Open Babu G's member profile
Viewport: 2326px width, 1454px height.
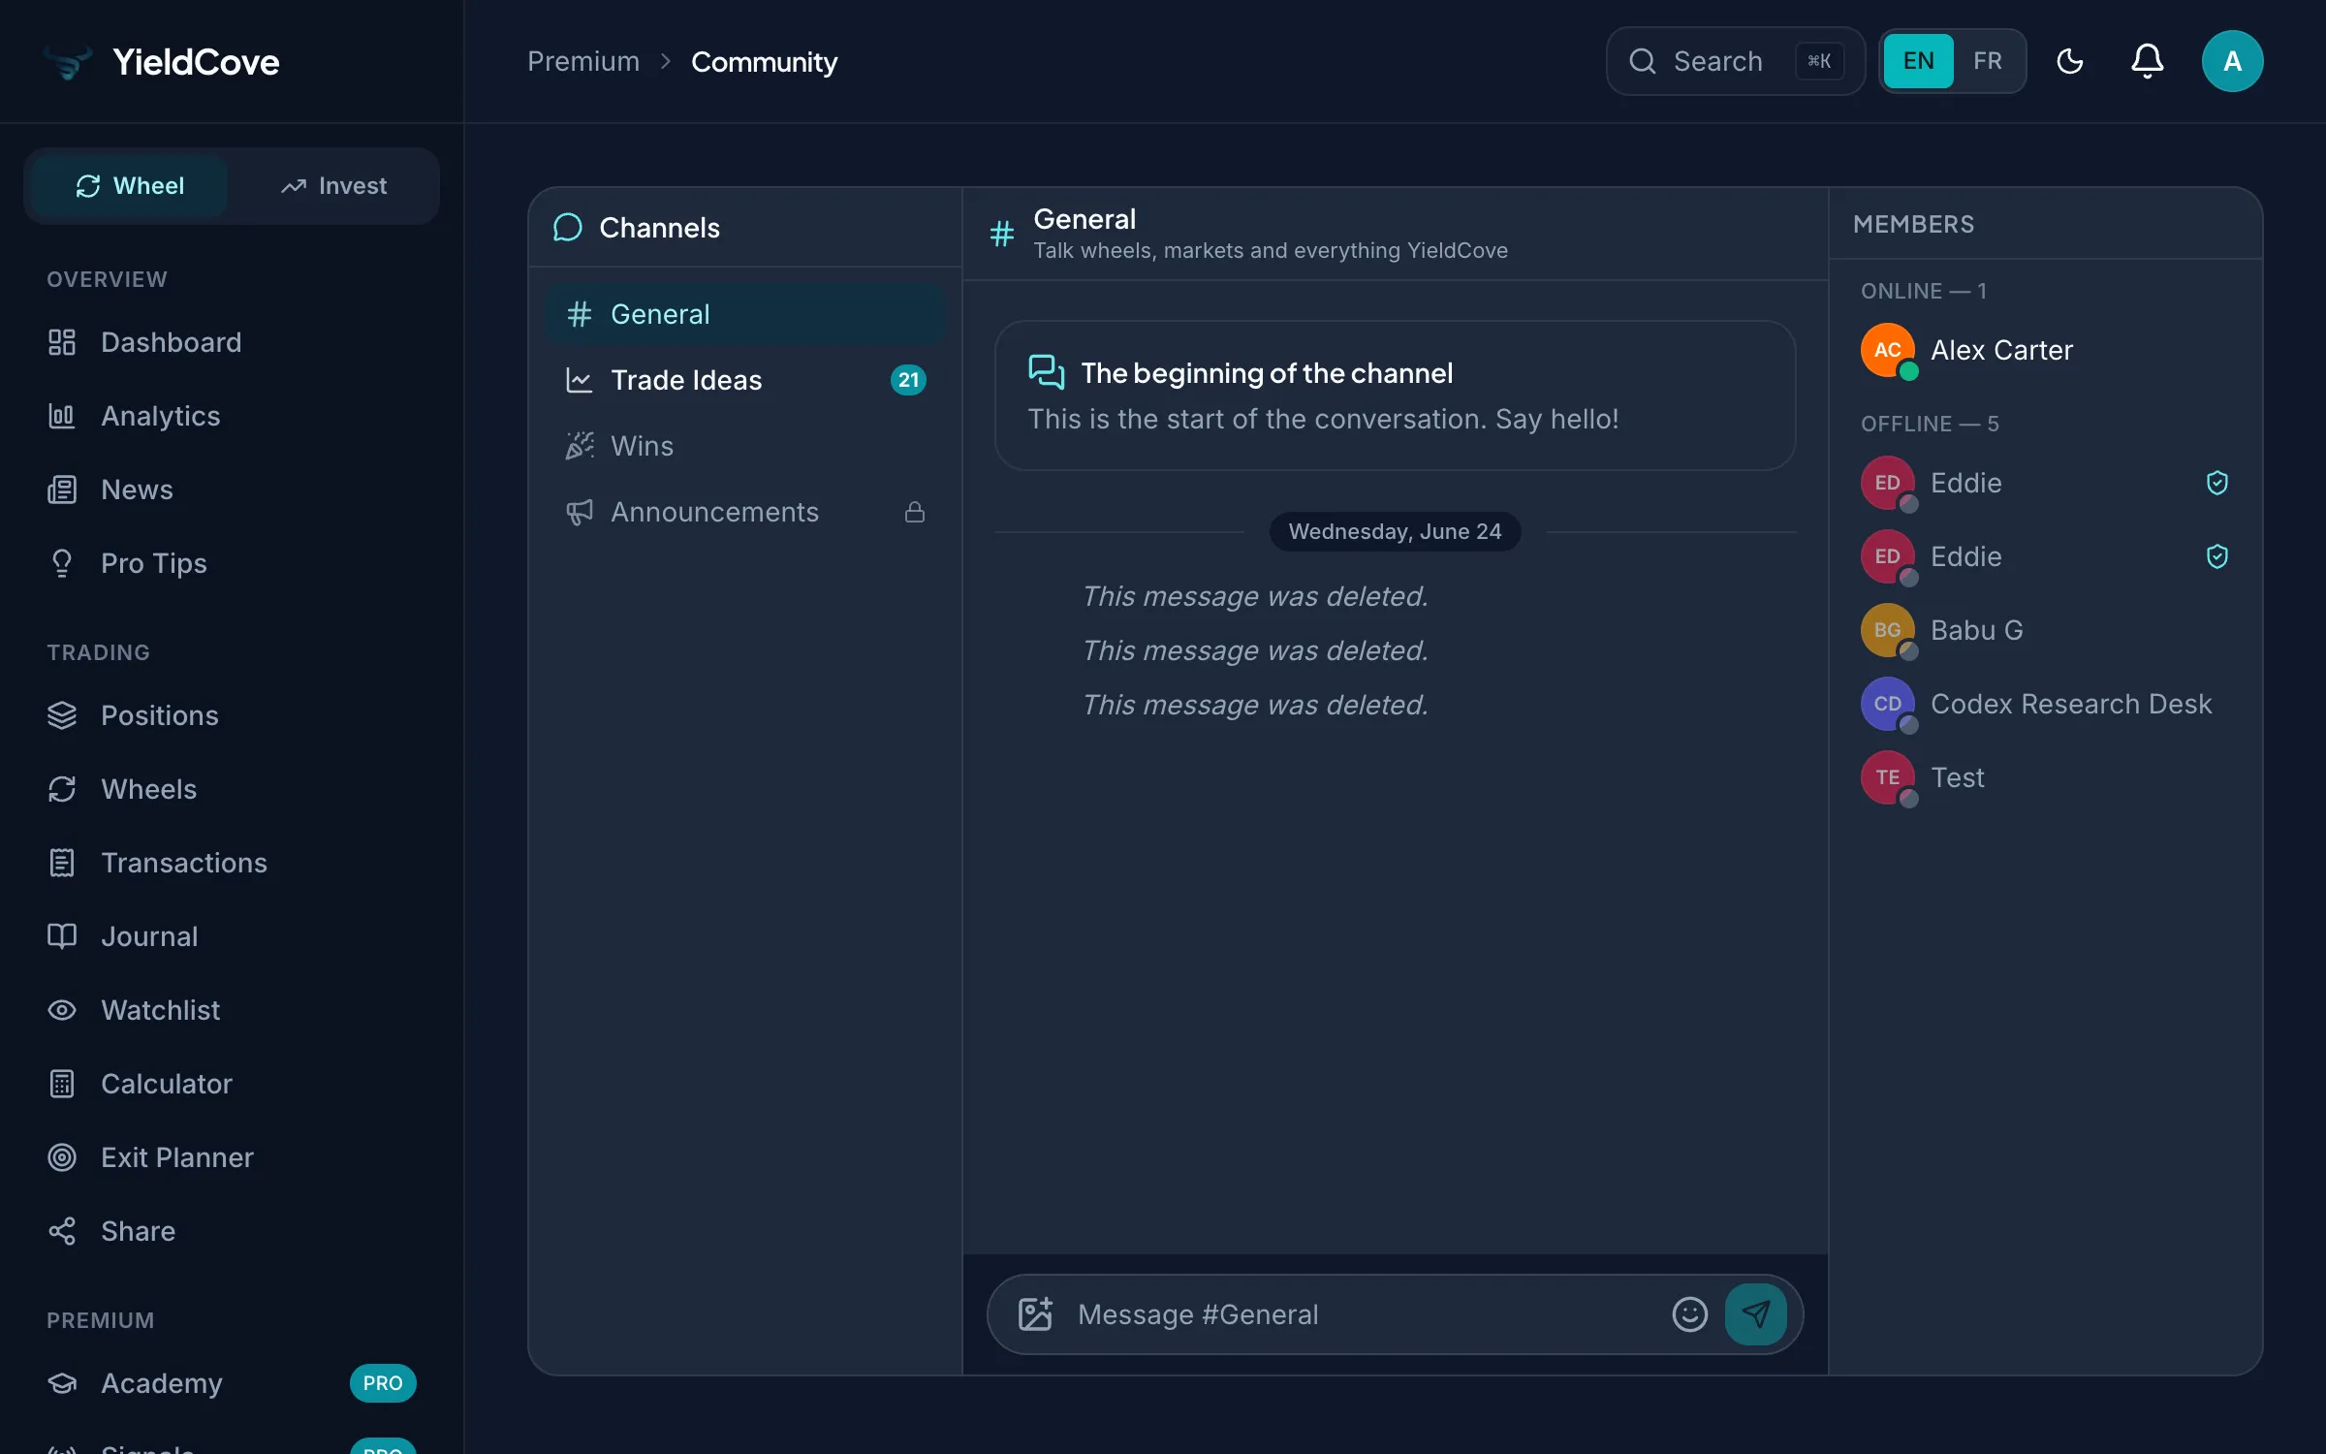pos(2045,630)
